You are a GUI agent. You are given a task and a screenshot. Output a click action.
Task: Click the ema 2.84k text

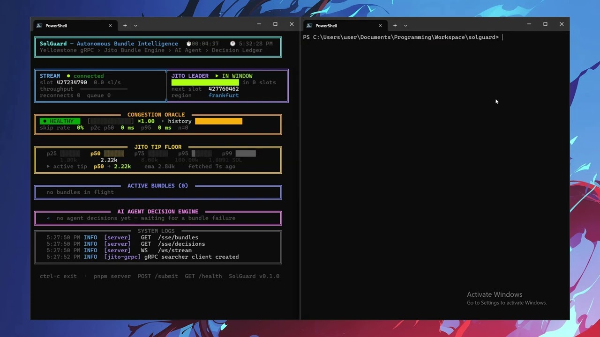[x=159, y=167]
